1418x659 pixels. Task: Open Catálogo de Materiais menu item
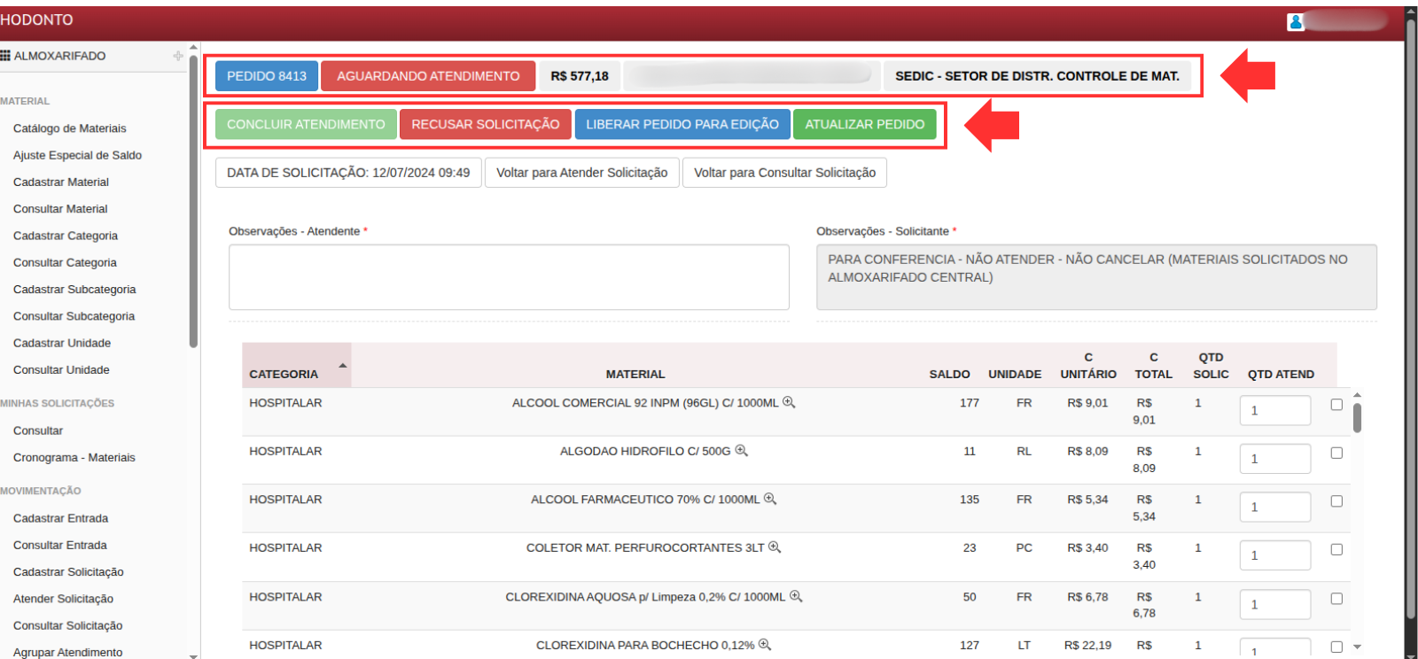[x=69, y=128]
